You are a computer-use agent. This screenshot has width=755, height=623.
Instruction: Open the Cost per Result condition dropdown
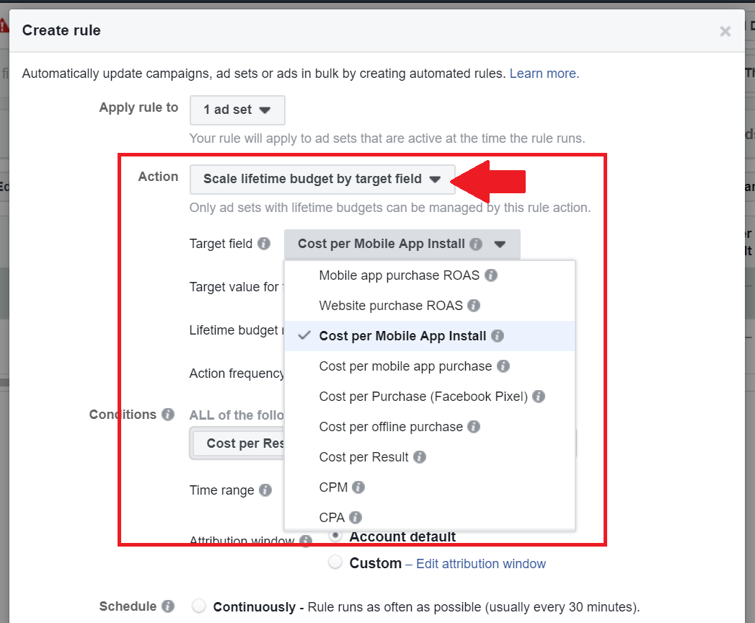coord(239,443)
